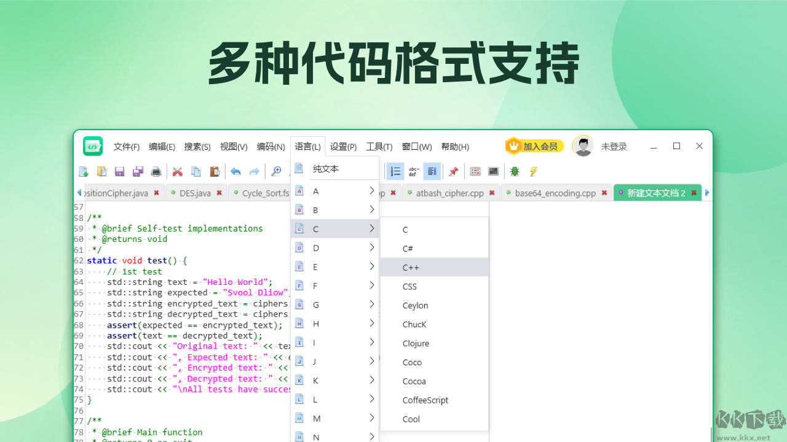Open the 编码(N) menu
Viewport: 787px width, 442px height.
click(271, 147)
